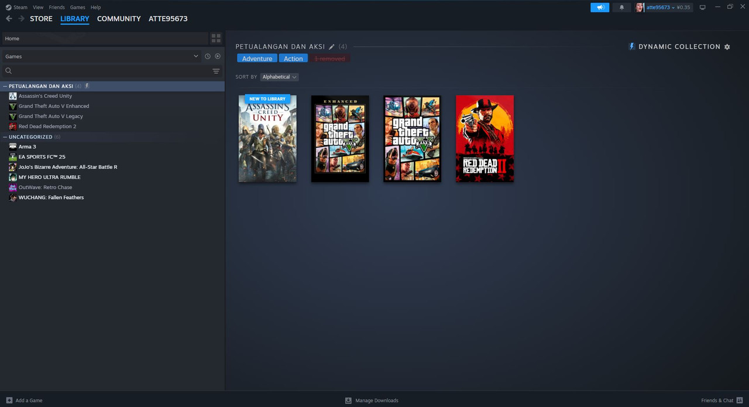
Task: Click the Assassin's Creed Unity sidebar icon
Action: coord(13,96)
